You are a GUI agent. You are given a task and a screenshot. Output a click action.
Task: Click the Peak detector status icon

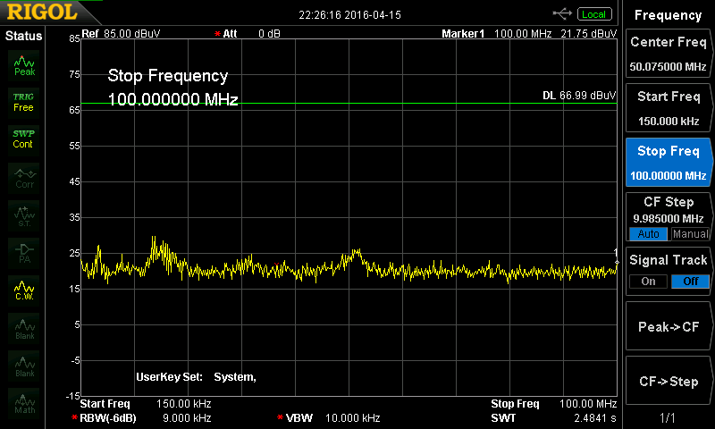point(24,64)
